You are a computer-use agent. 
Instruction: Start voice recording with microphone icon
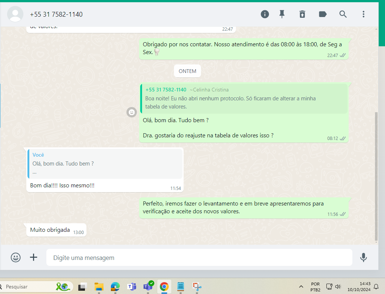[x=363, y=257]
